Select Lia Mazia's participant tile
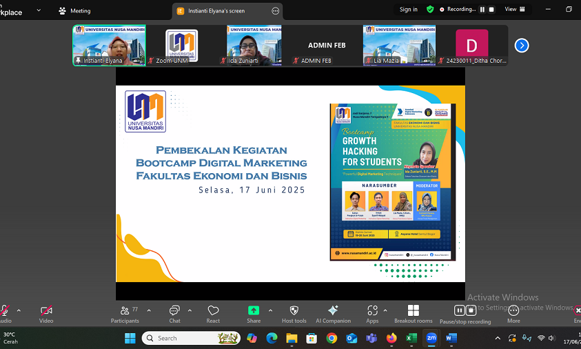581x349 pixels. 399,46
